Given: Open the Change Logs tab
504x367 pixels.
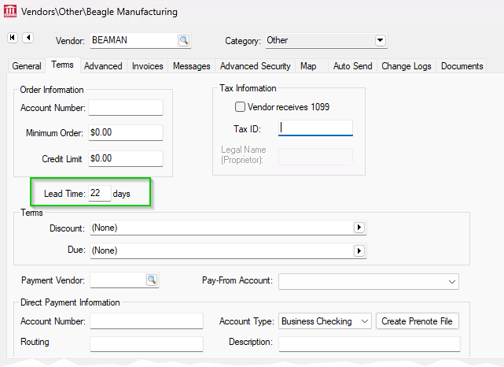Looking at the screenshot, I should coord(406,66).
